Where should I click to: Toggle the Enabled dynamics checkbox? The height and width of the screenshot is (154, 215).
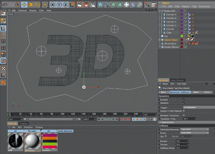184,99
